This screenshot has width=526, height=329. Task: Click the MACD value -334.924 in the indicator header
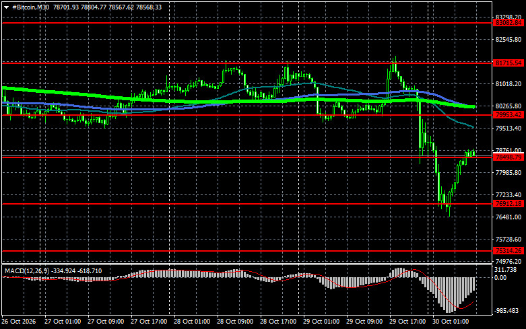pos(63,270)
